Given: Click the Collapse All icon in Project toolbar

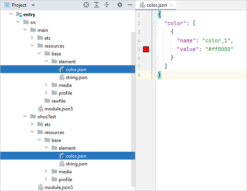Looking at the screenshot, I should [x=106, y=5].
